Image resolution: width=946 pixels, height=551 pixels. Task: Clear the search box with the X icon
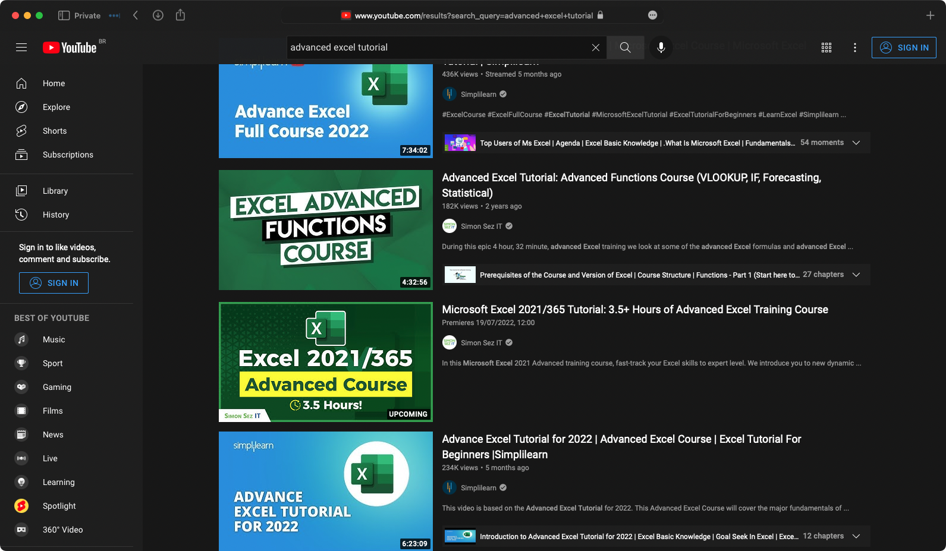(x=595, y=48)
